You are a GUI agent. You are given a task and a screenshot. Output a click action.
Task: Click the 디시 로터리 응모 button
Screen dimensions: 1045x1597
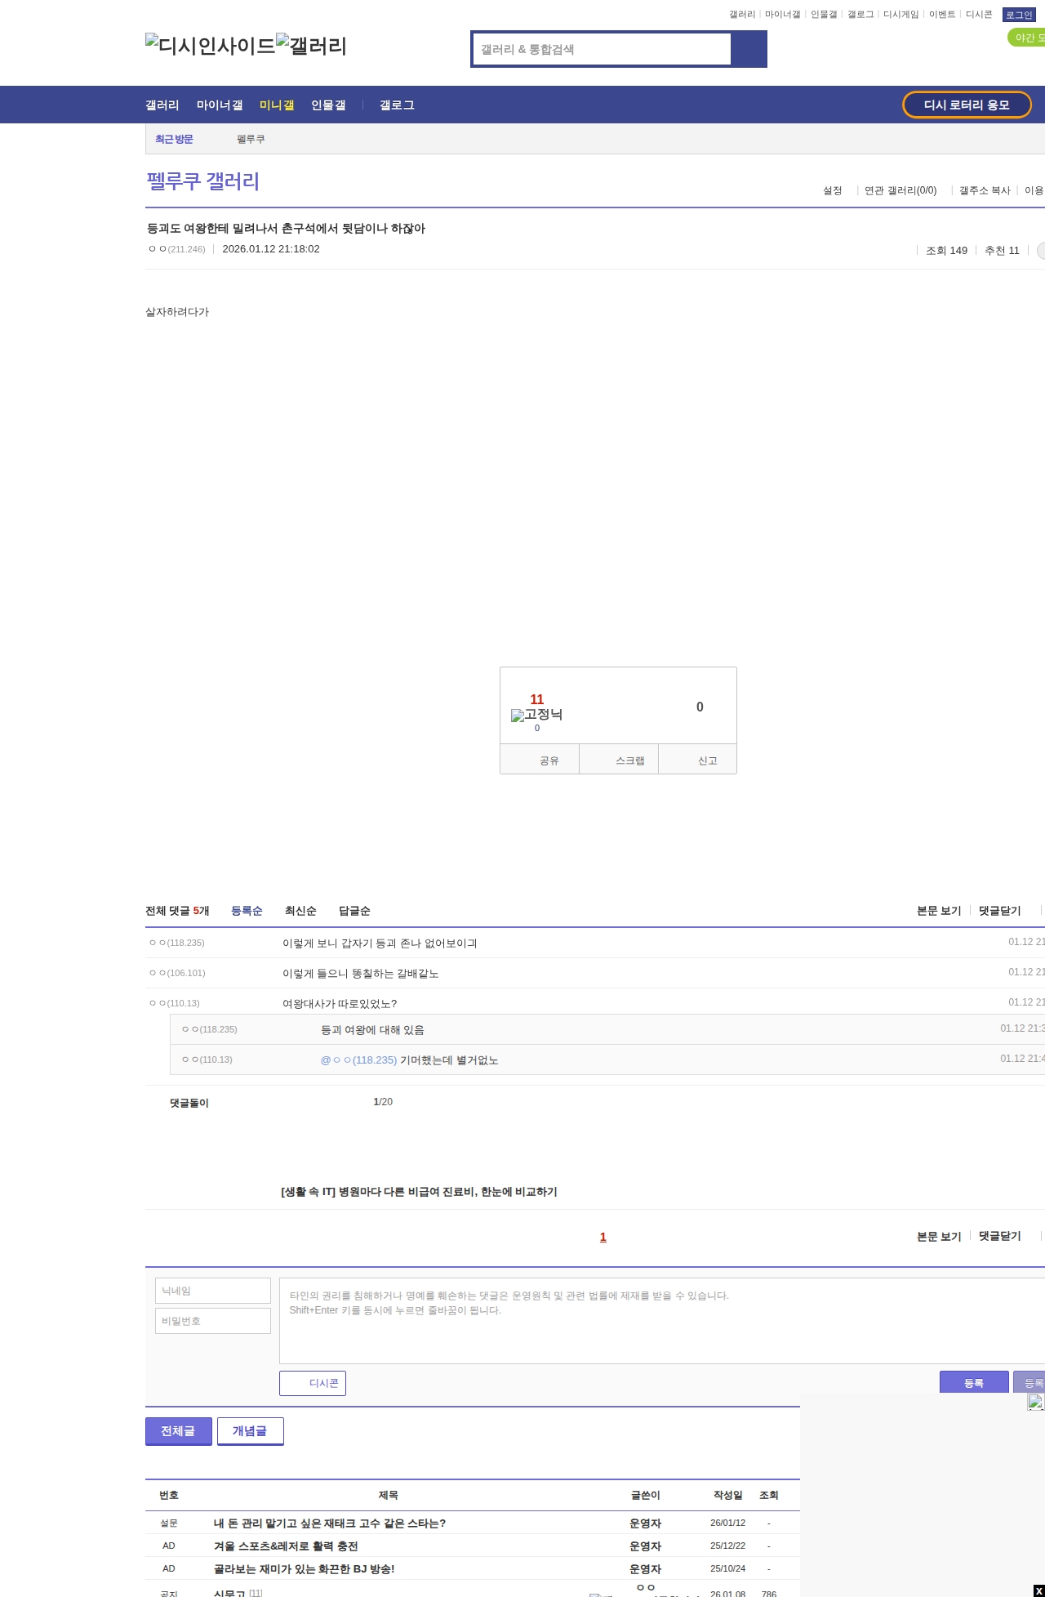(967, 105)
